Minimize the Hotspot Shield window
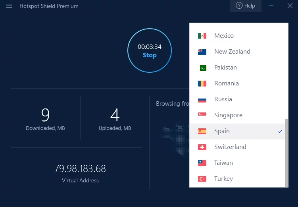This screenshot has height=207, width=298. [271, 6]
